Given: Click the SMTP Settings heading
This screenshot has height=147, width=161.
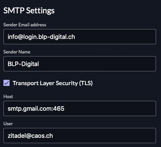Looking at the screenshot, I should tap(29, 11).
